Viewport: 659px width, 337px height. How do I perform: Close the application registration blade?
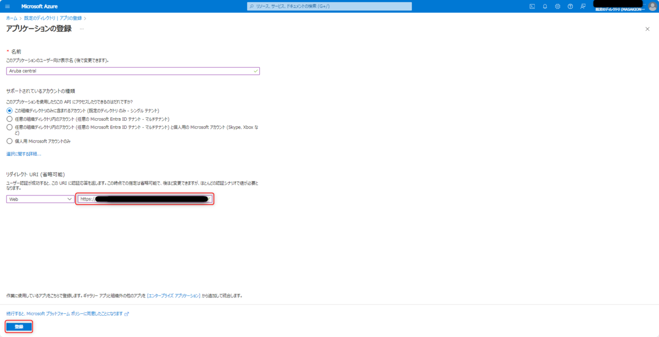[647, 29]
